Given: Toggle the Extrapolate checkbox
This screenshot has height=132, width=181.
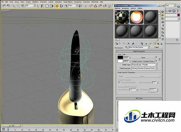Looking at the screenshot, I should 157,92.
